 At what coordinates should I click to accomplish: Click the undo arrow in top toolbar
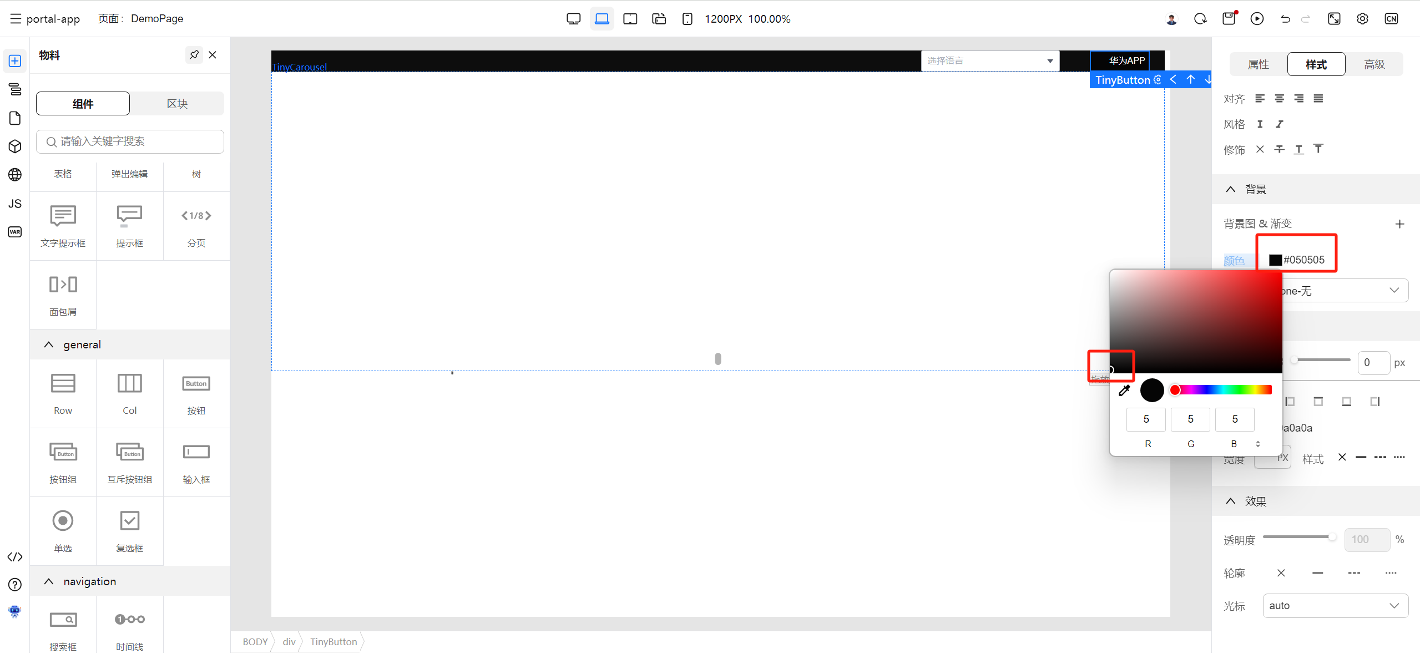coord(1285,19)
